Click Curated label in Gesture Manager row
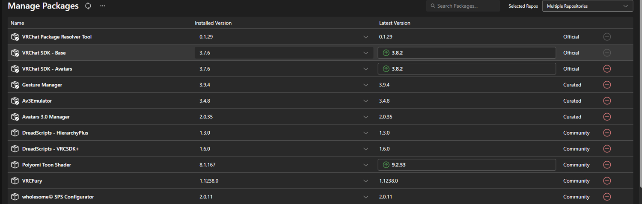This screenshot has width=642, height=204. 572,85
